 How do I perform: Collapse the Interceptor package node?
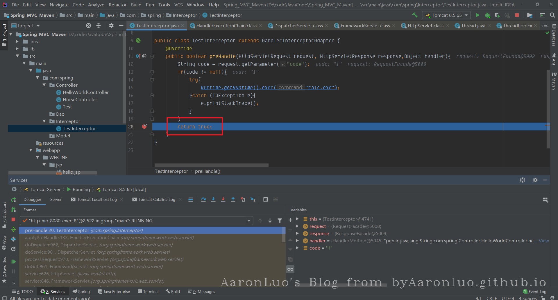click(44, 121)
